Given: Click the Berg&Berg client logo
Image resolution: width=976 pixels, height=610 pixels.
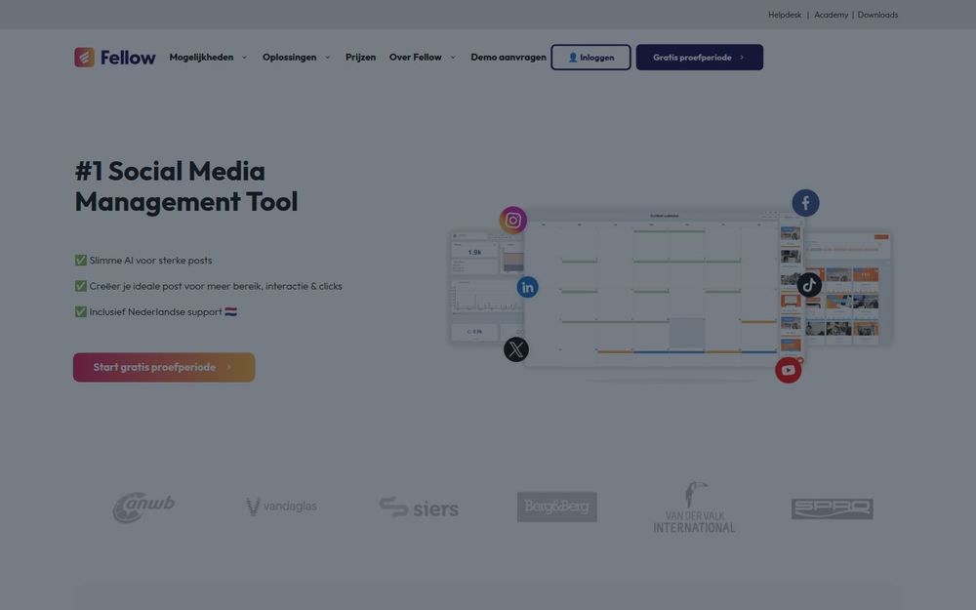Looking at the screenshot, I should pos(557,507).
